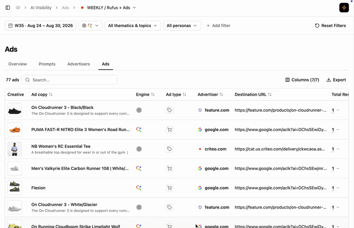Screen dimensions: 354x228
Task: Focus the Search ads input field
Action: 69,80
